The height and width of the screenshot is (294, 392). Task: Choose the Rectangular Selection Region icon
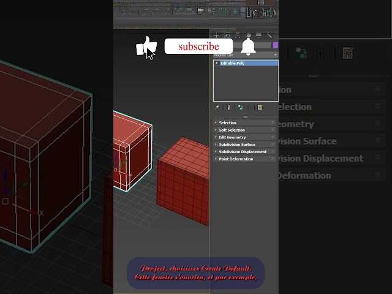[x=222, y=12]
